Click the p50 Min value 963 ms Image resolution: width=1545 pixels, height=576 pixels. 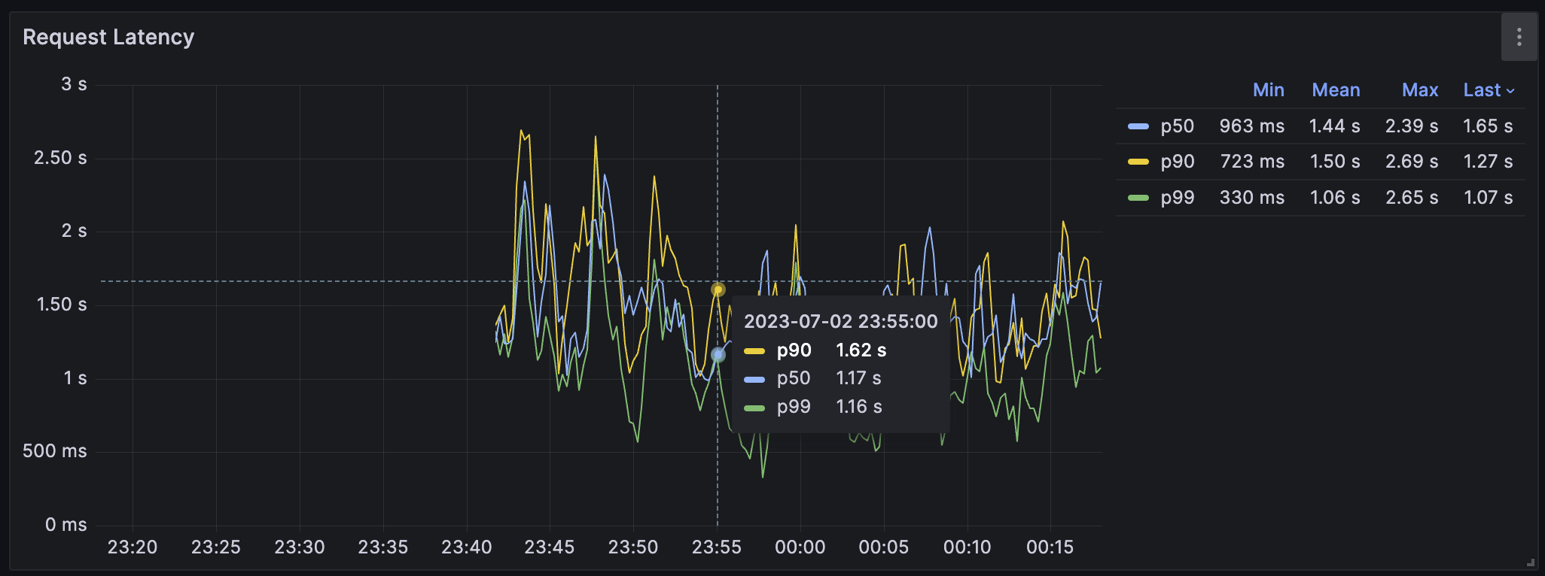point(1251,126)
